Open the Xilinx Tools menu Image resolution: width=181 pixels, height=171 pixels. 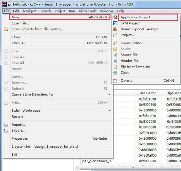click(x=87, y=11)
